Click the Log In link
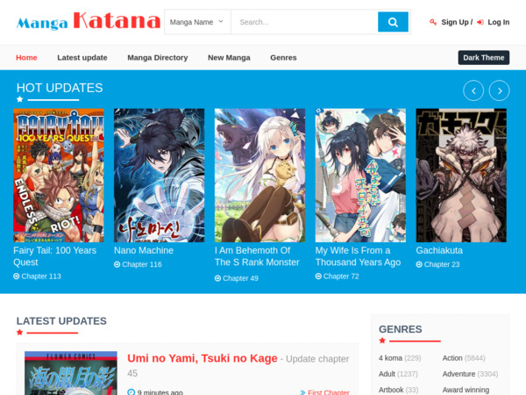Viewport: 526px width, 395px height. point(499,22)
